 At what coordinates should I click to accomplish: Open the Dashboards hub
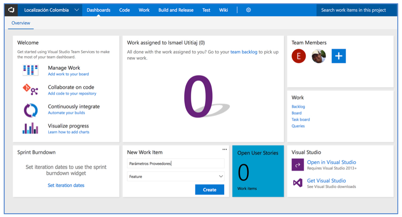coord(98,10)
